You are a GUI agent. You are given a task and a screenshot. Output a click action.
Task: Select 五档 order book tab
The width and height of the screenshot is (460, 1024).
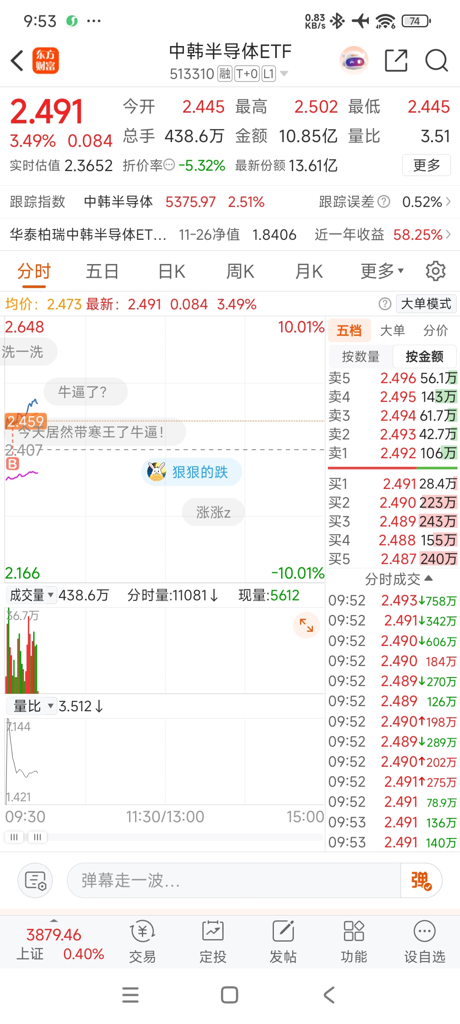[349, 330]
